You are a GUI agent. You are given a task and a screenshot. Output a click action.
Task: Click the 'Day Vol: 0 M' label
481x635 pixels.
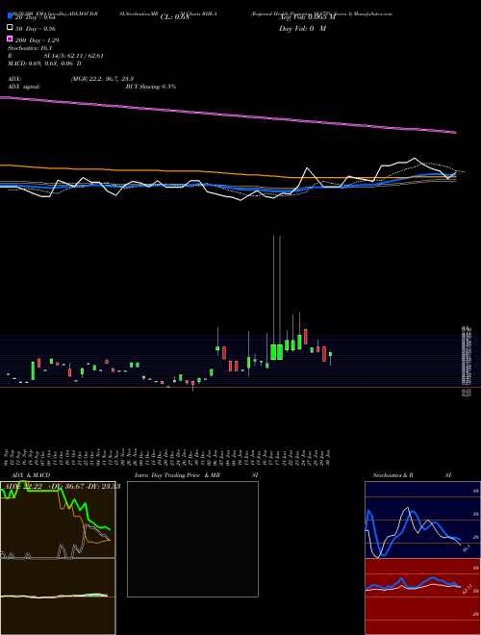coord(302,28)
